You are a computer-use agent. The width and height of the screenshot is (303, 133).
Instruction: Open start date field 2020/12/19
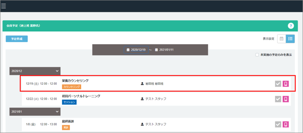coord(136,50)
